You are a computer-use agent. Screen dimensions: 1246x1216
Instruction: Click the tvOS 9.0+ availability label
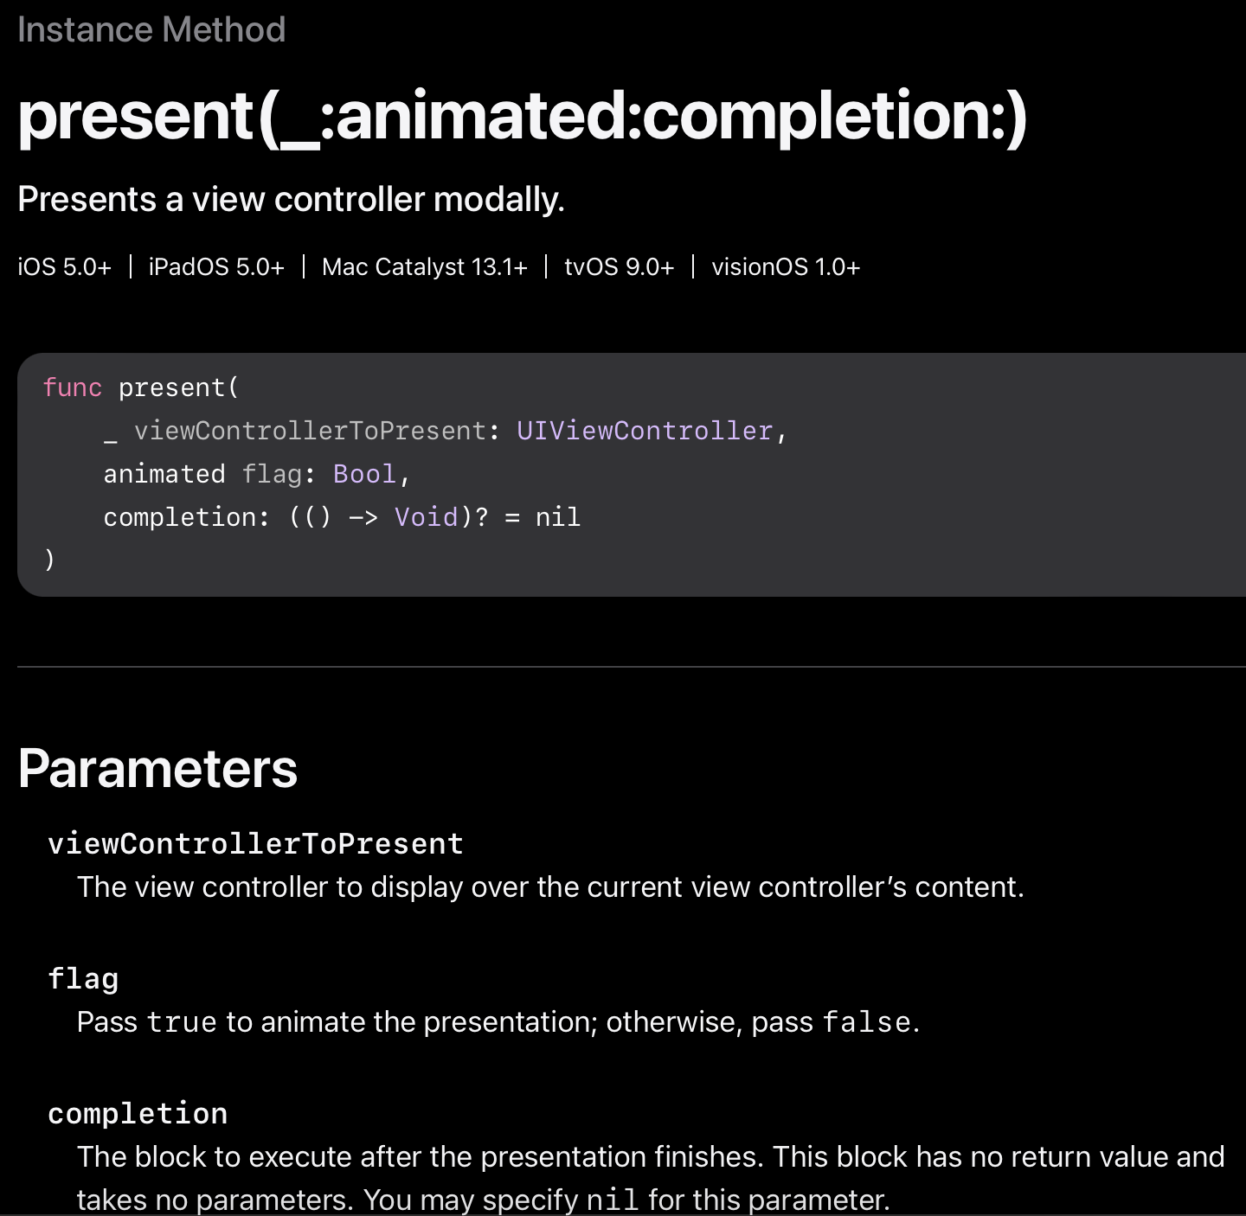(x=619, y=267)
